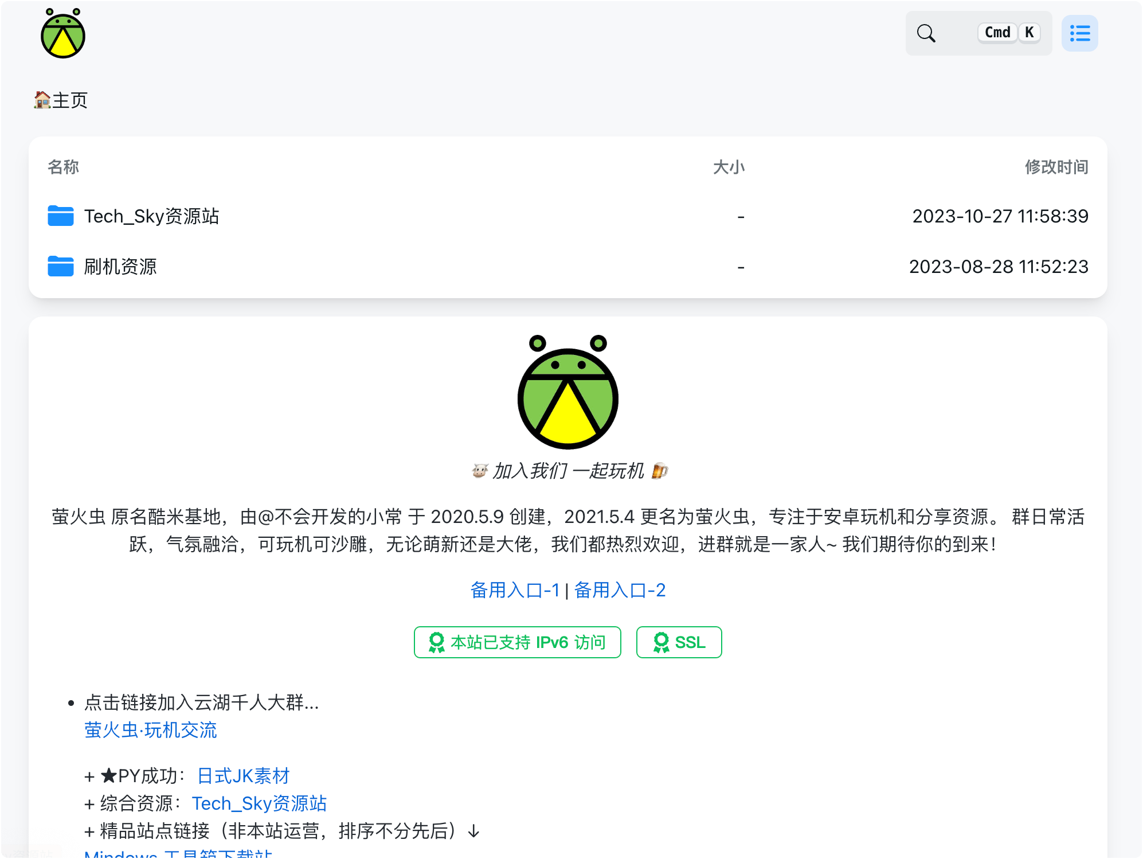Click the IPv6 certification badge icon
This screenshot has width=1143, height=859.
437,642
